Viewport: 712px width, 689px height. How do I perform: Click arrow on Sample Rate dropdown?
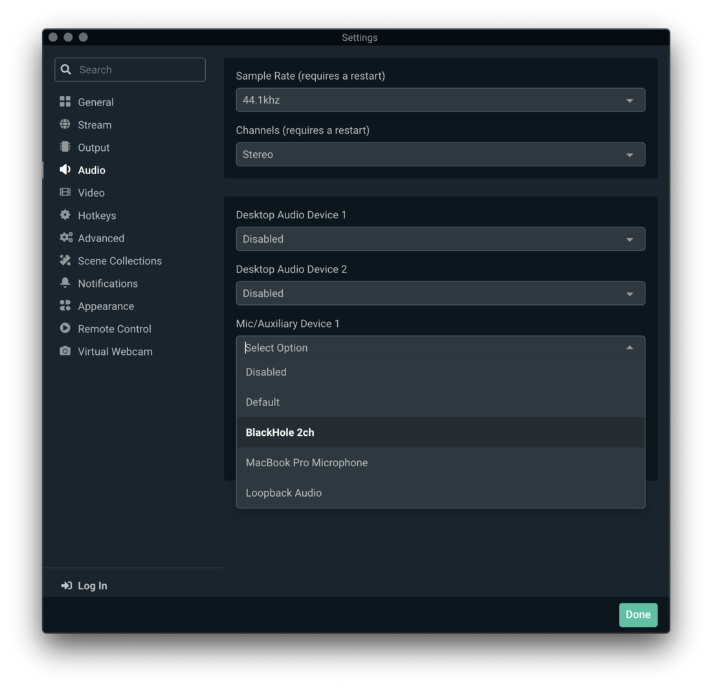pyautogui.click(x=629, y=100)
